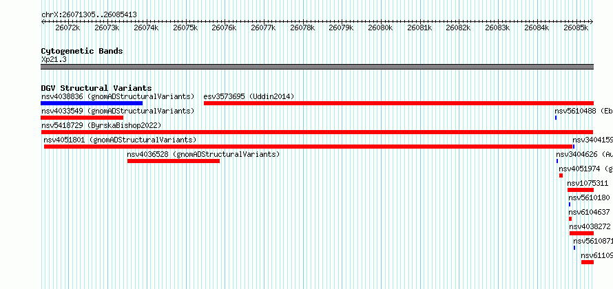
Task: Open nsv5418729 (ByrskaBishop2022) label
Action: 101,125
